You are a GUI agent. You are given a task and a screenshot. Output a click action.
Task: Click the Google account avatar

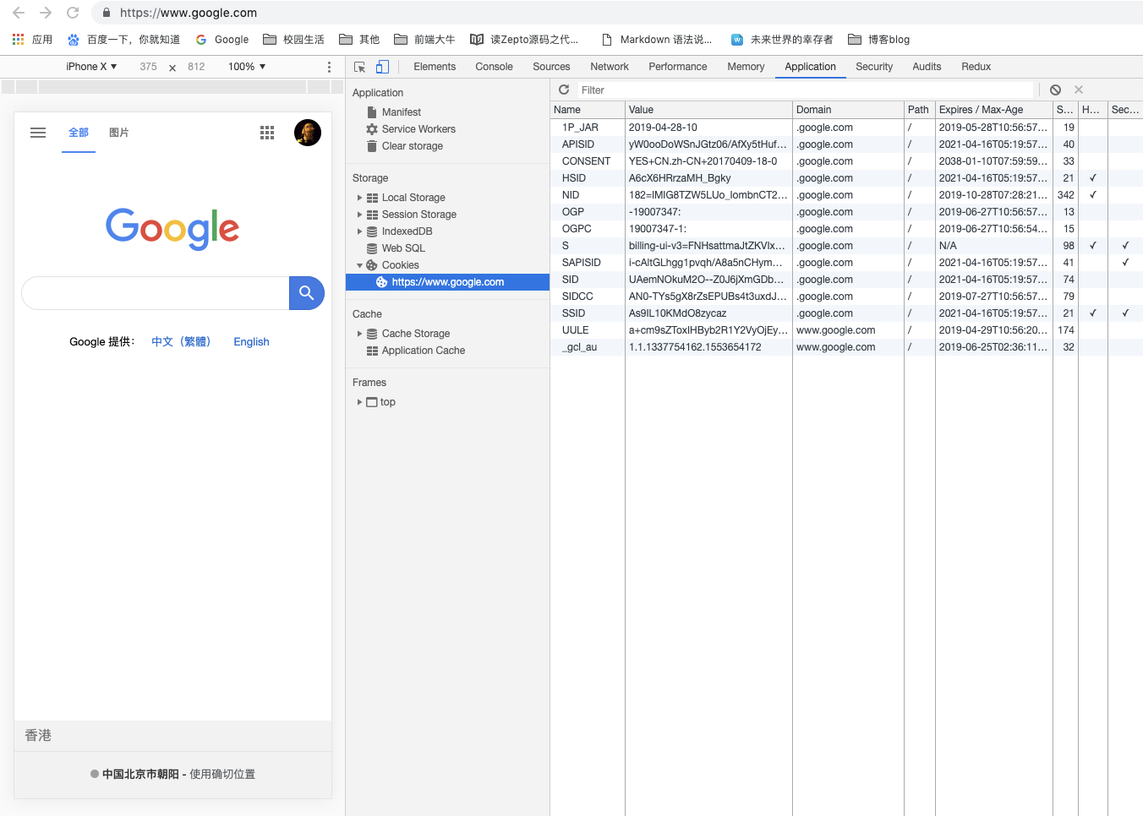click(x=308, y=133)
